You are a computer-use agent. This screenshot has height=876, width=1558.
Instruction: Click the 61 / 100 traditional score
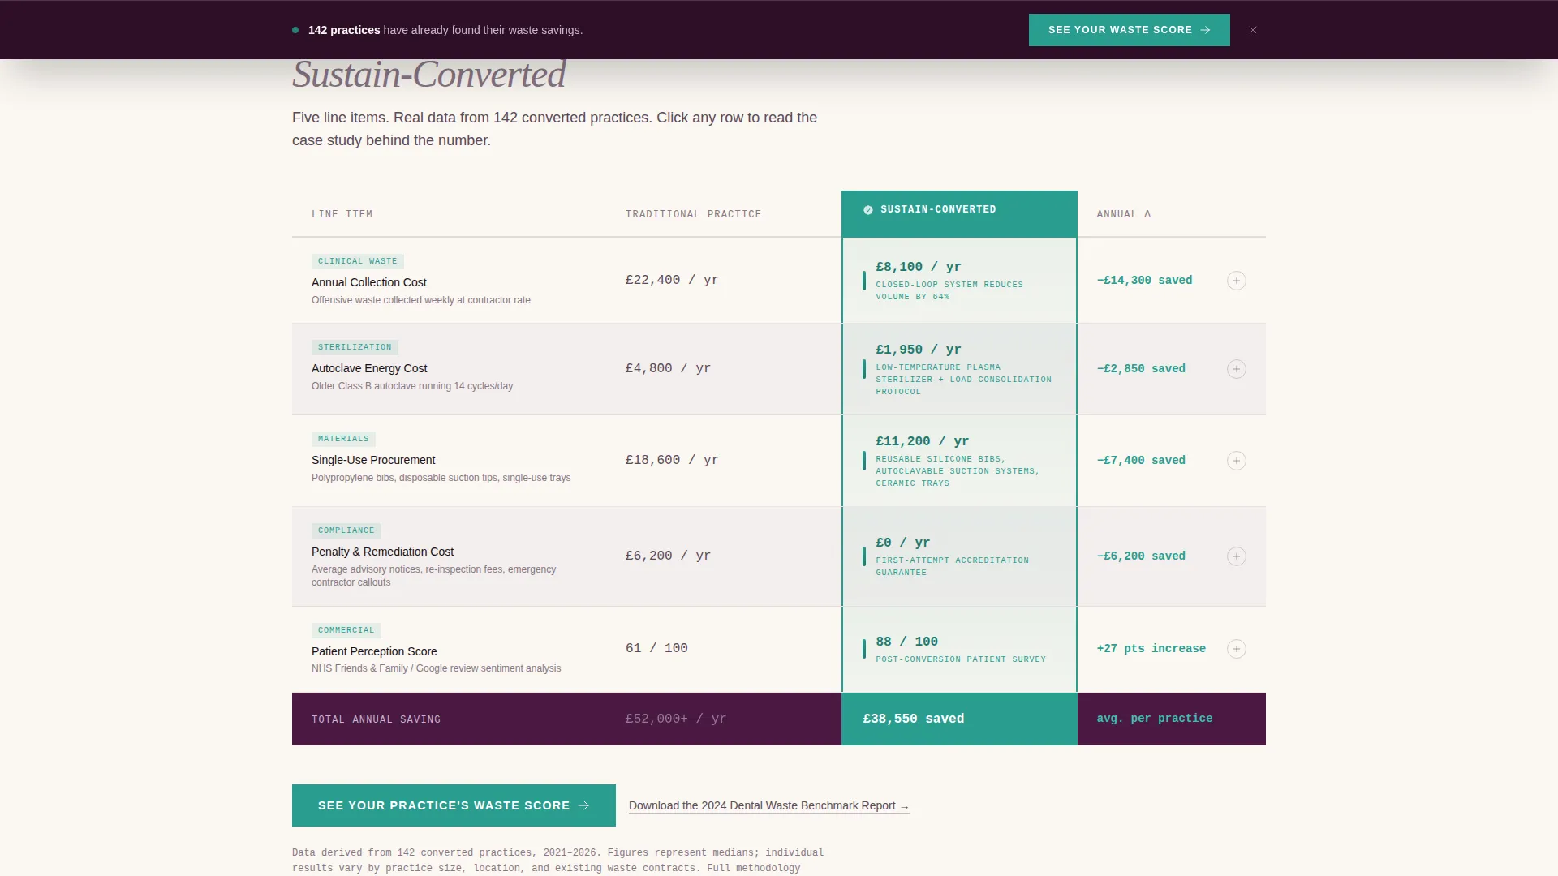(656, 648)
